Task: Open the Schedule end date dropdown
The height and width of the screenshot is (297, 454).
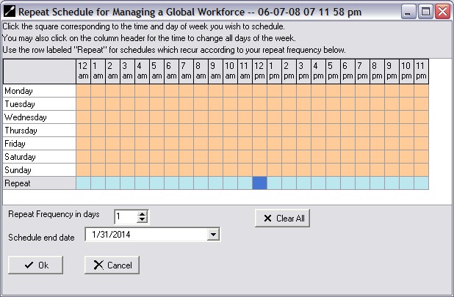Action: (213, 235)
